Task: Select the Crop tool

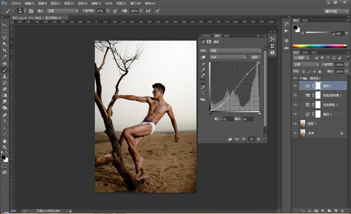Action: click(x=4, y=50)
